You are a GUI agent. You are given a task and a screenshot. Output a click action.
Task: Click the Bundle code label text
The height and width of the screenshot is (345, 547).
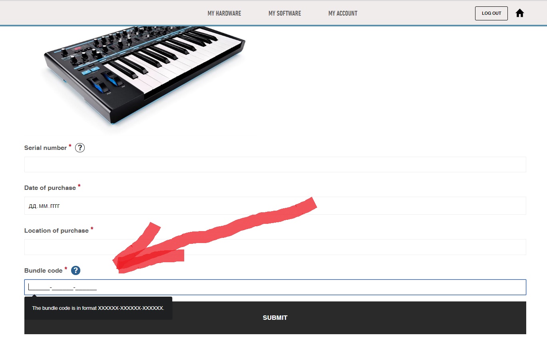coord(44,271)
